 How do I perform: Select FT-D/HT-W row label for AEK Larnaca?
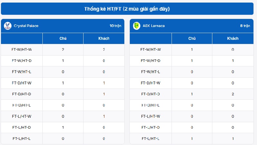coord(151,83)
